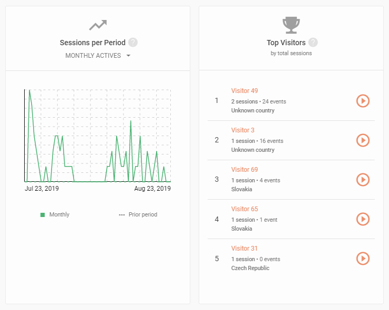389x310 pixels.
Task: Click the Prior period legend label
Action: [x=143, y=214]
